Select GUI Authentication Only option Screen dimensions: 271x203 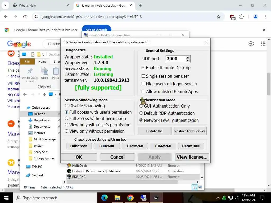[141, 106]
